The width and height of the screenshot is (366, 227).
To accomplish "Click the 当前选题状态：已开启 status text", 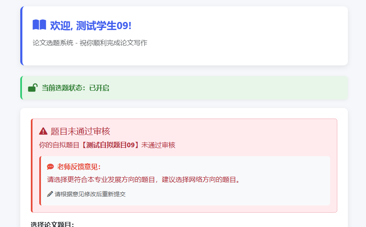I will pyautogui.click(x=75, y=88).
